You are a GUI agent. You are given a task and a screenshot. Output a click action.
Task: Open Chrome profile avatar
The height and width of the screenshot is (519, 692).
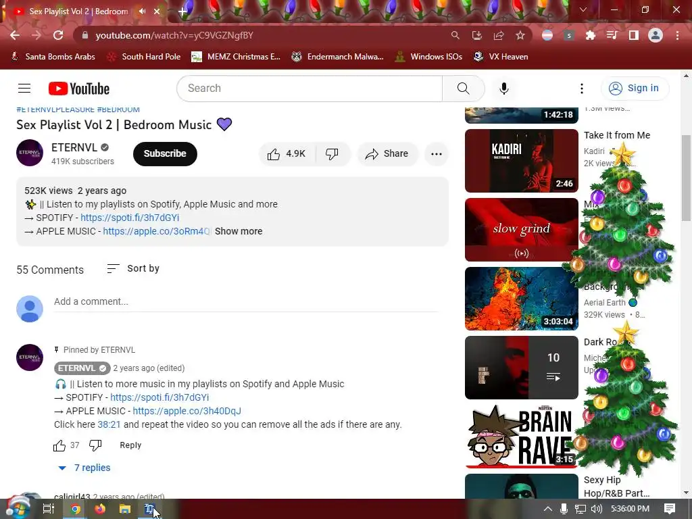(656, 35)
